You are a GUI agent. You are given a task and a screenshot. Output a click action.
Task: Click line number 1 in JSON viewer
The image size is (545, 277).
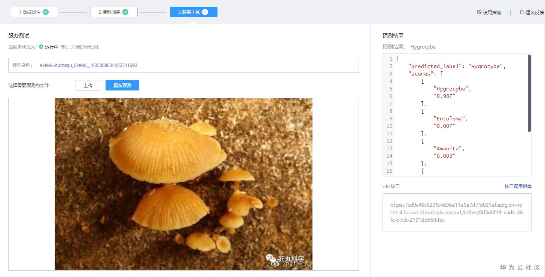tap(391, 59)
